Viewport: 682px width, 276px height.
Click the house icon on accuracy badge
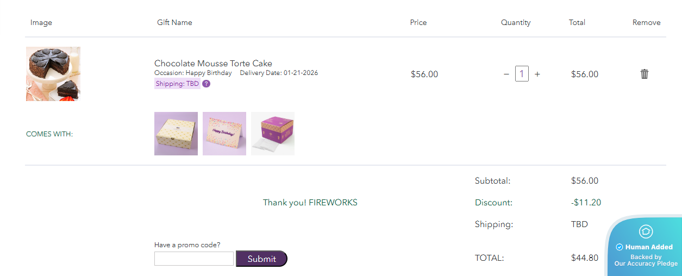(x=646, y=231)
